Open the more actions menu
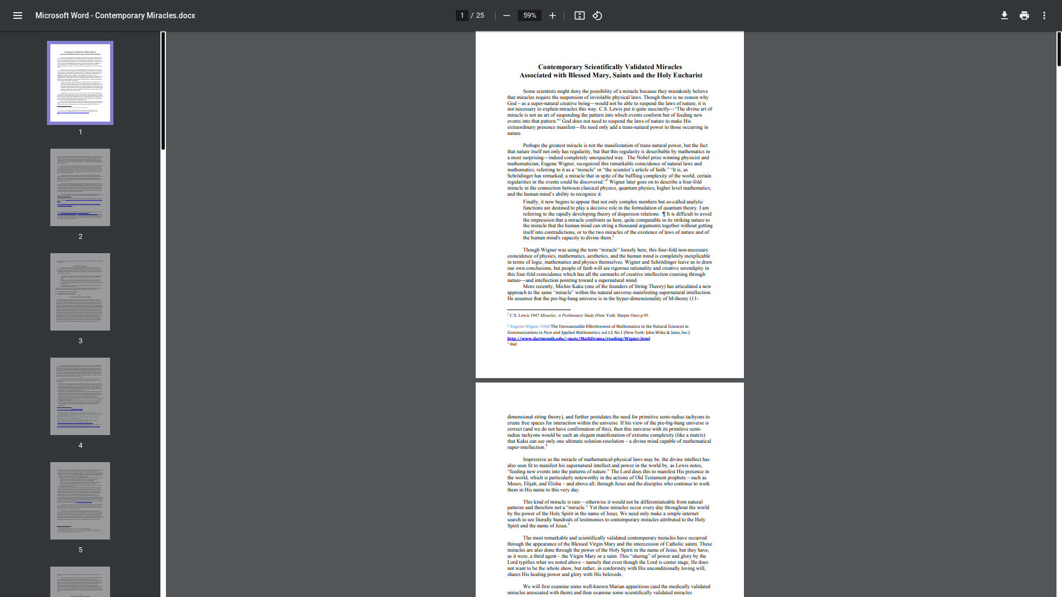This screenshot has height=597, width=1062. [1044, 15]
